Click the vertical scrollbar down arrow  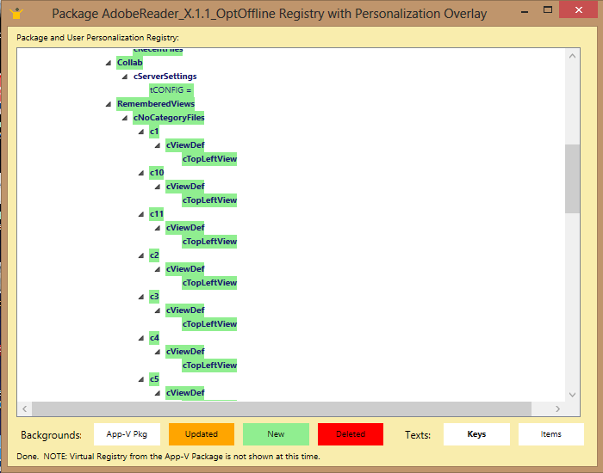point(573,394)
